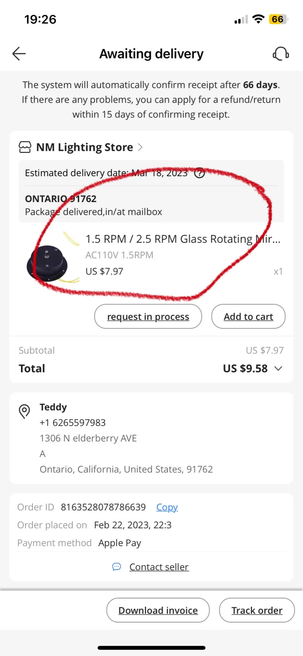Viewport: 303px width, 656px height.
Task: Contact the seller link
Action: [159, 567]
